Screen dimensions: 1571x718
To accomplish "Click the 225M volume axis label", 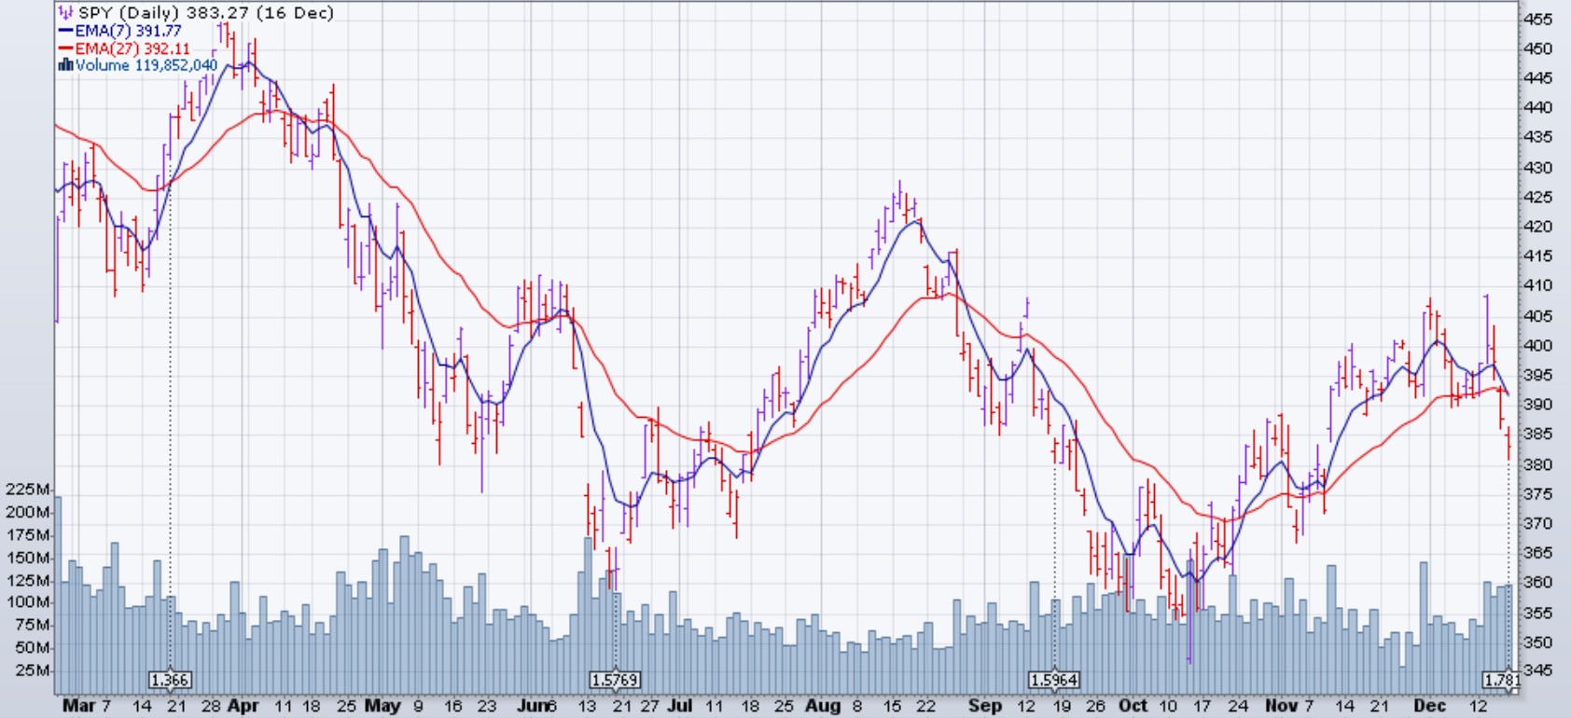I will [27, 490].
